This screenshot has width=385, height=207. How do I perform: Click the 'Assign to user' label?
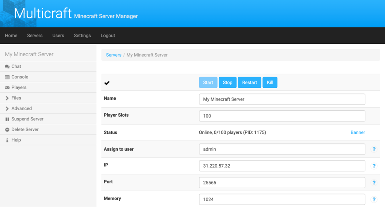(x=118, y=149)
